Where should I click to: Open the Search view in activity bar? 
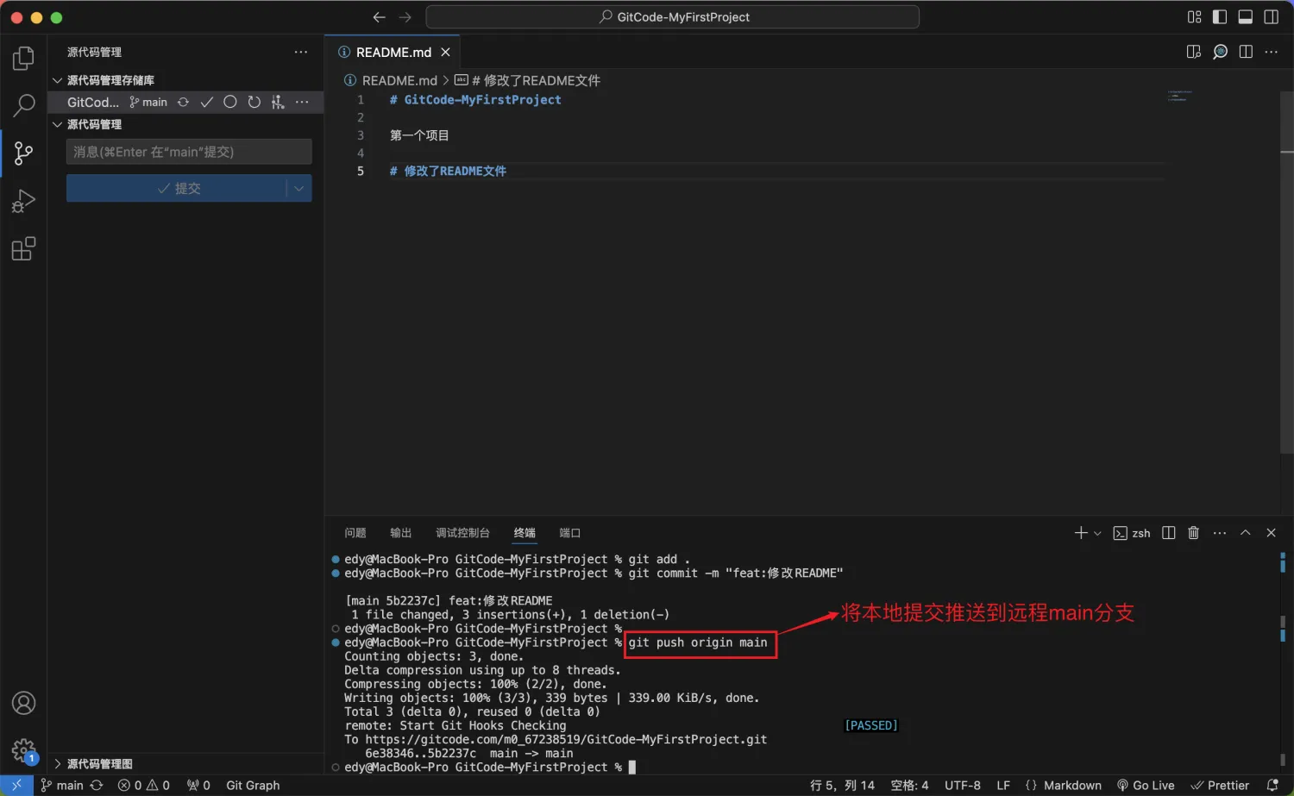pyautogui.click(x=23, y=106)
